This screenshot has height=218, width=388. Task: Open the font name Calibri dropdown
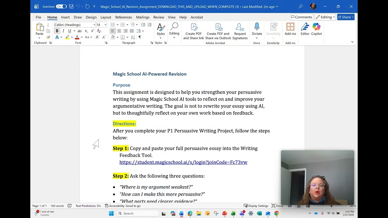click(94, 25)
